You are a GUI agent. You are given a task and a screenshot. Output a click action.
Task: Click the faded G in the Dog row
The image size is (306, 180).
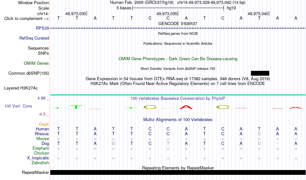[113, 144]
